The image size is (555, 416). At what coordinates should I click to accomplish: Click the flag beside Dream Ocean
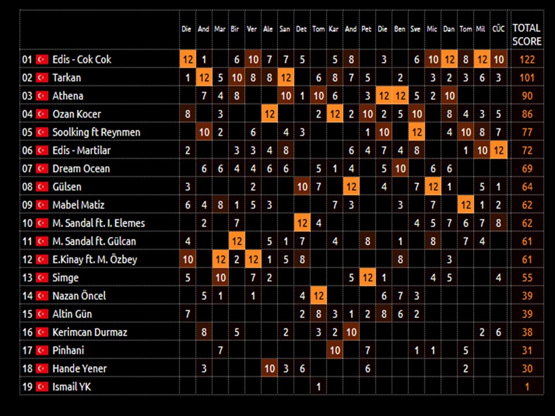pos(42,168)
